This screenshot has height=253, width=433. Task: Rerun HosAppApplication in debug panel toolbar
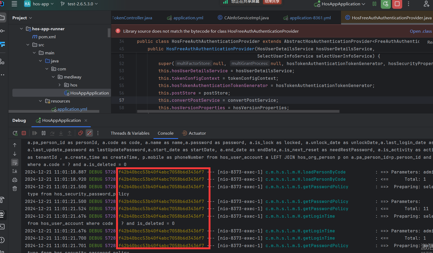[x=15, y=133]
